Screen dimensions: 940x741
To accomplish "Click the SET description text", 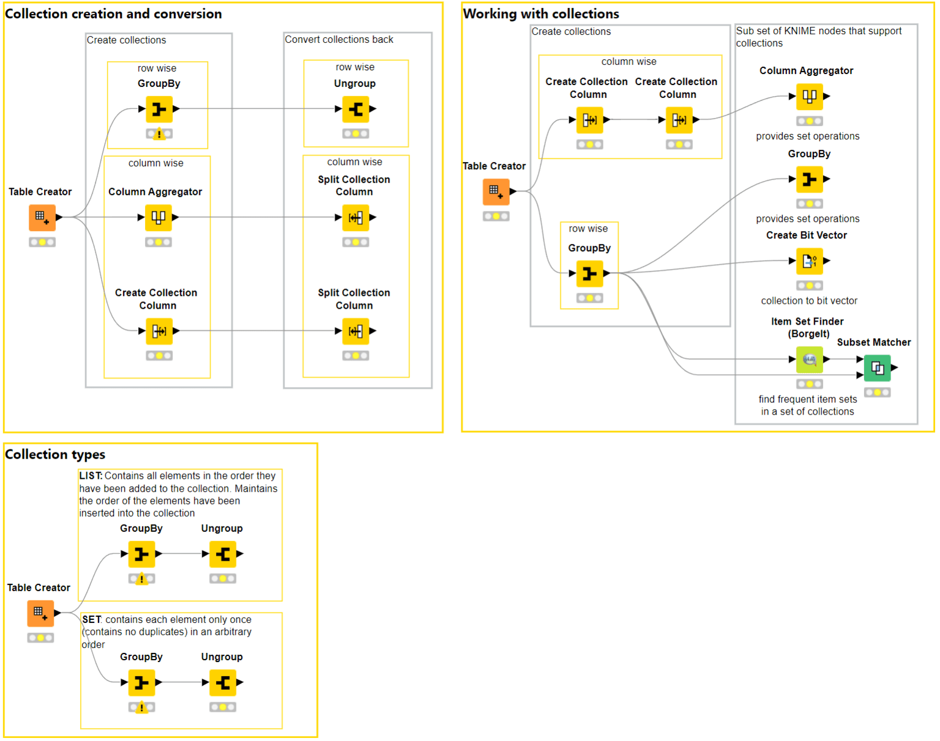I will pyautogui.click(x=167, y=632).
